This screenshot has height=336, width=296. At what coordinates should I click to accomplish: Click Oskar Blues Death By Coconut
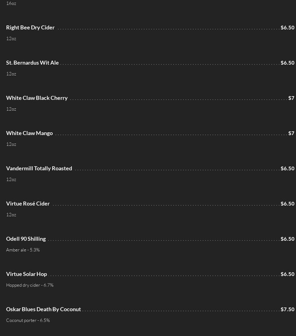44,309
